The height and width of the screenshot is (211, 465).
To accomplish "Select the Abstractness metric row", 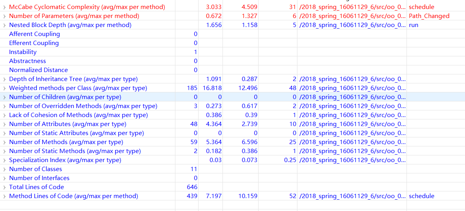I will (232, 61).
